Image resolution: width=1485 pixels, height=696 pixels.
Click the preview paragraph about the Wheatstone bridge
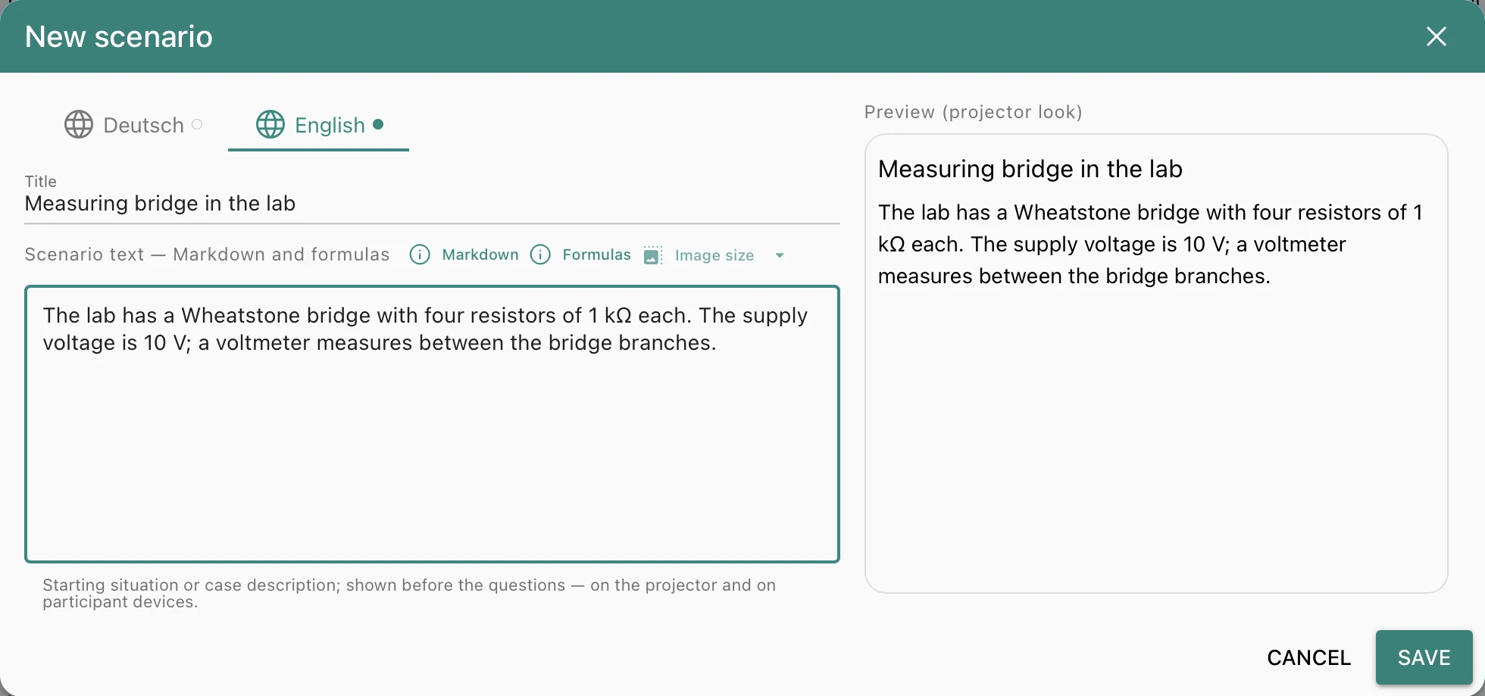1150,244
